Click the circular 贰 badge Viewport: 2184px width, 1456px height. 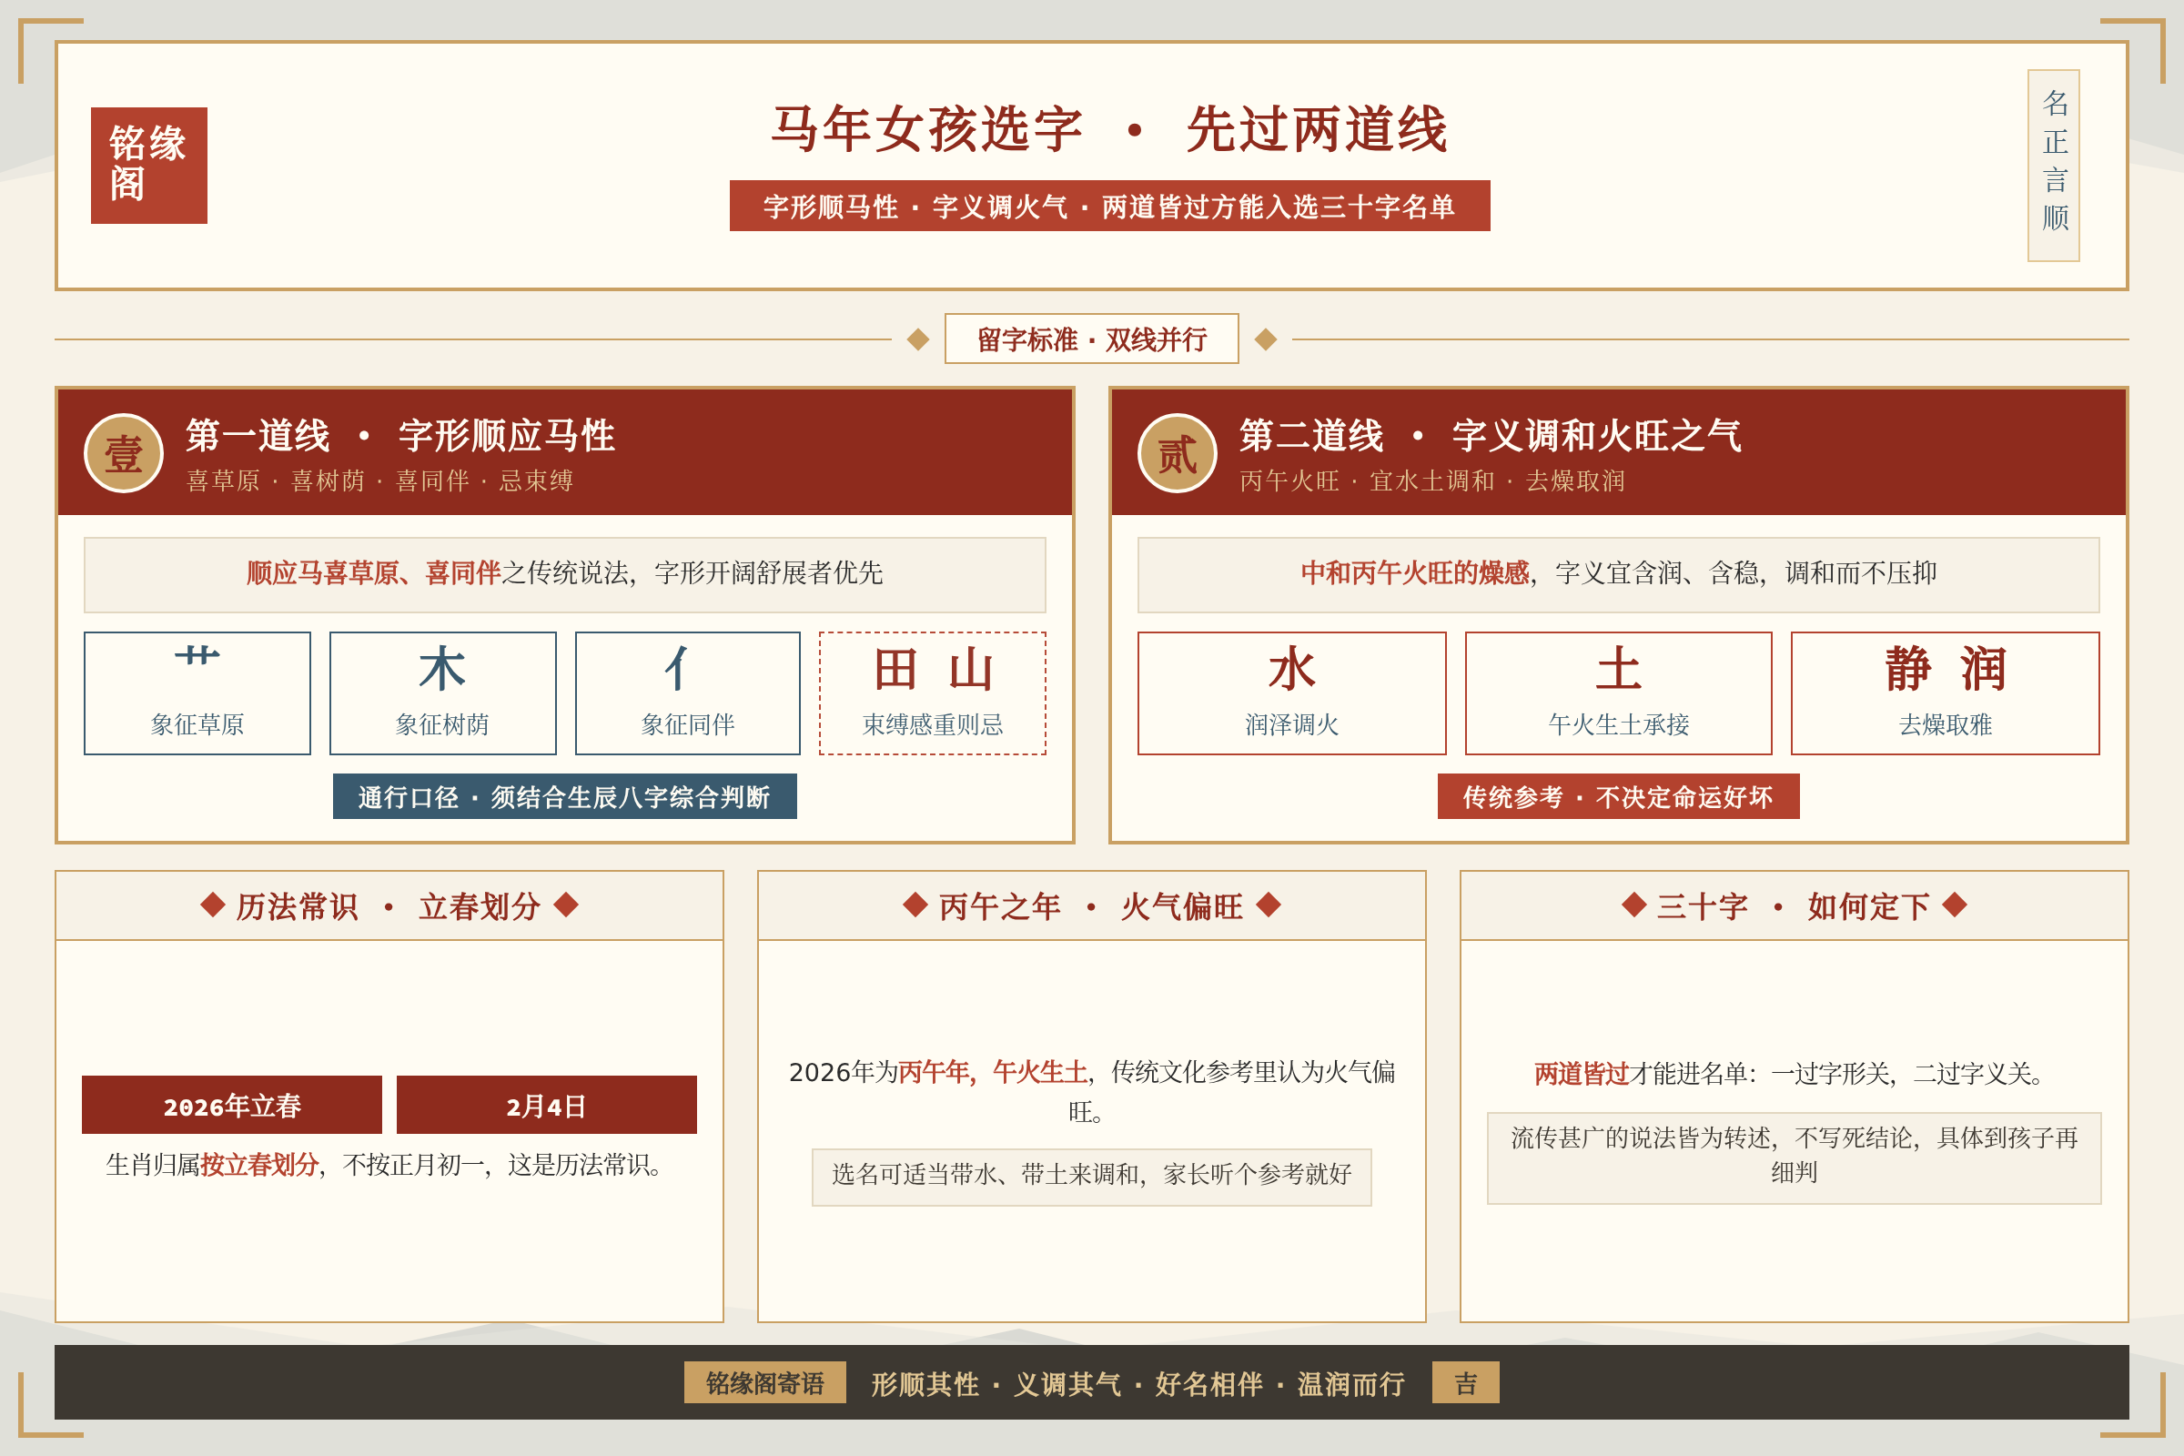pos(1178,453)
